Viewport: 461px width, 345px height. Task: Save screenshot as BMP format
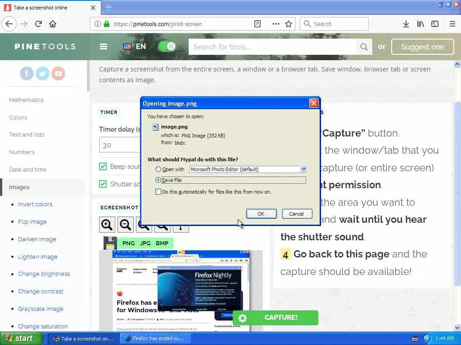tap(162, 243)
